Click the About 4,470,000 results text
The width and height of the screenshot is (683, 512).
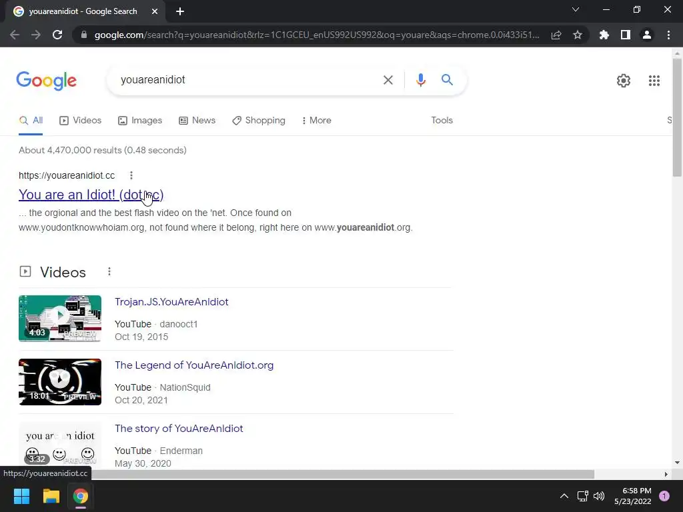(x=103, y=150)
